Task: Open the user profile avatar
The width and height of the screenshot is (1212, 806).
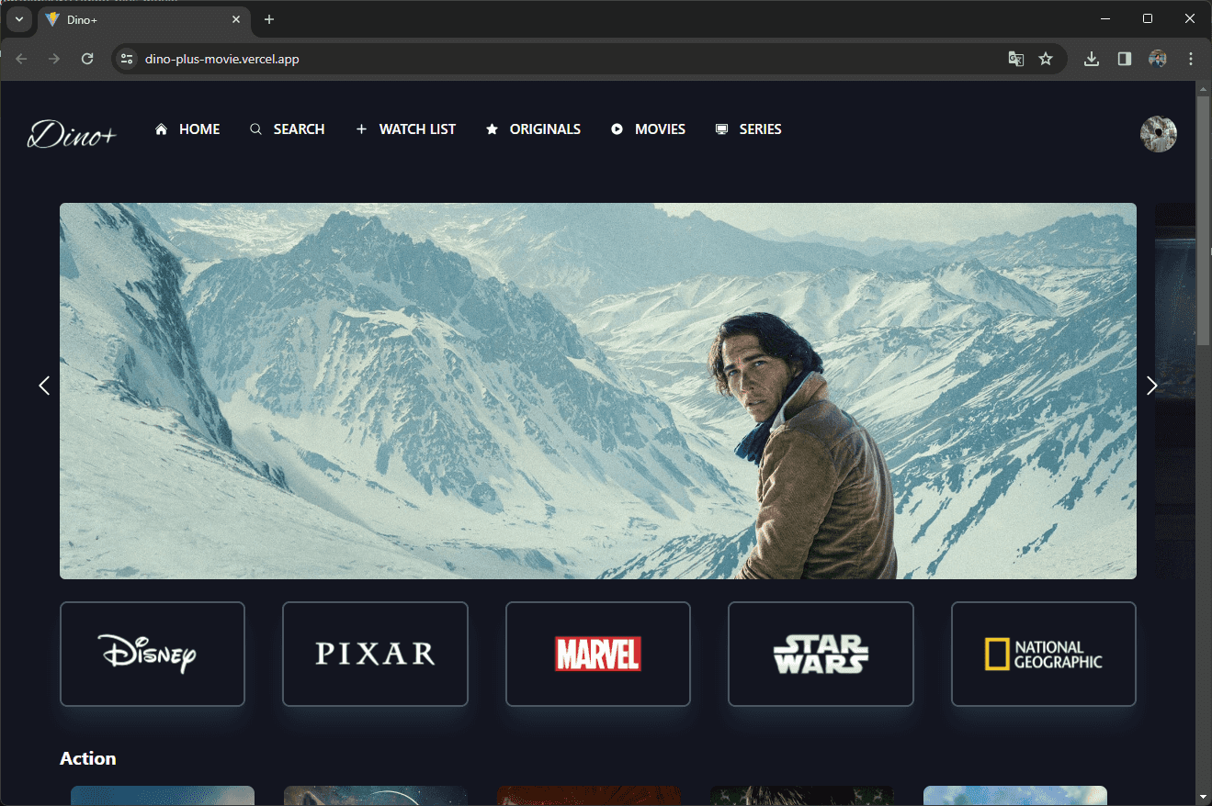Action: (1158, 134)
